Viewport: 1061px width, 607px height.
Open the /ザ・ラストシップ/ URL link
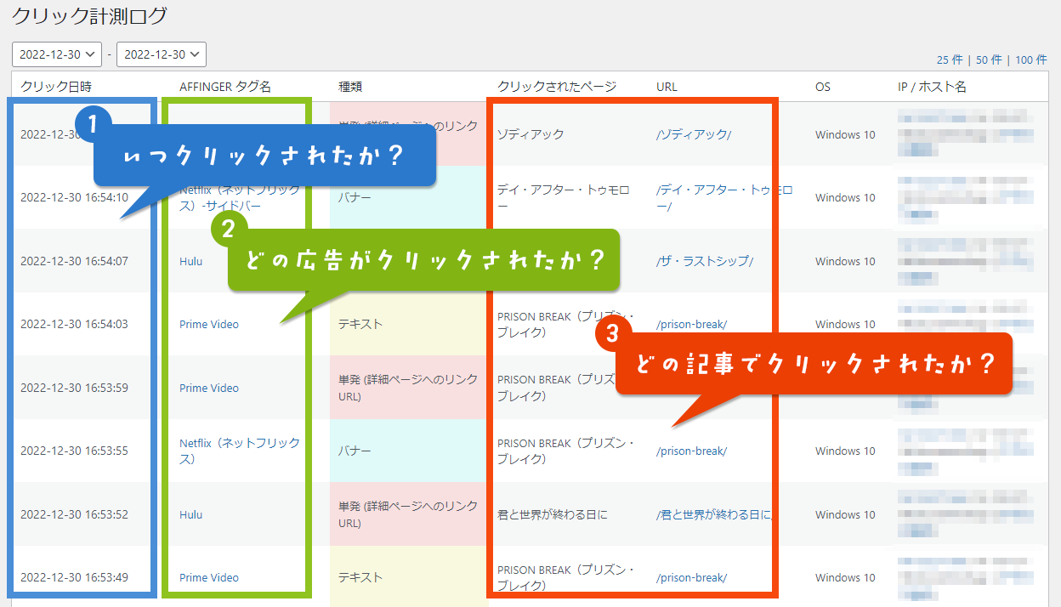point(705,261)
